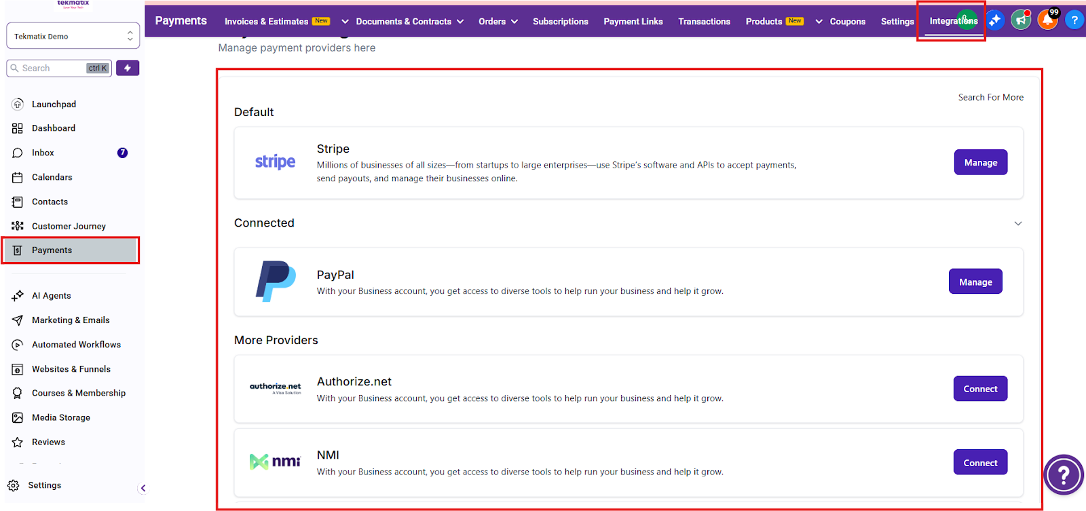Select the Integrations tab

[x=953, y=22]
